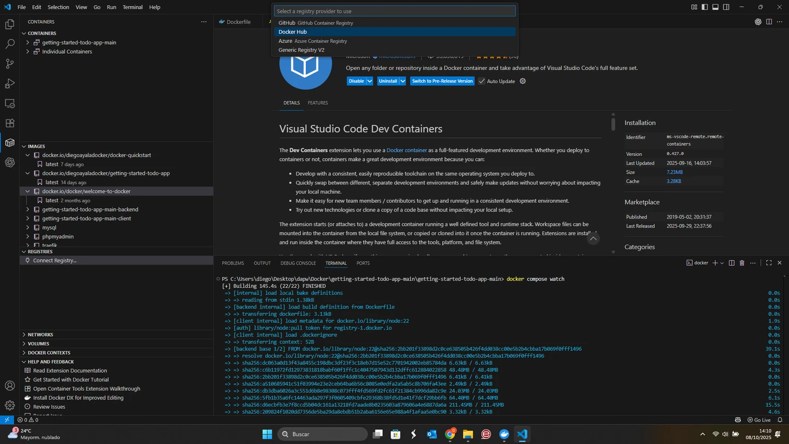Click the remote window indicator in status bar
This screenshot has height=444, width=789.
(x=7, y=420)
